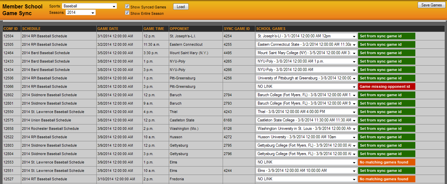
Task: Open school games dropdown for St. Joseph's-LI
Action: coord(306,36)
